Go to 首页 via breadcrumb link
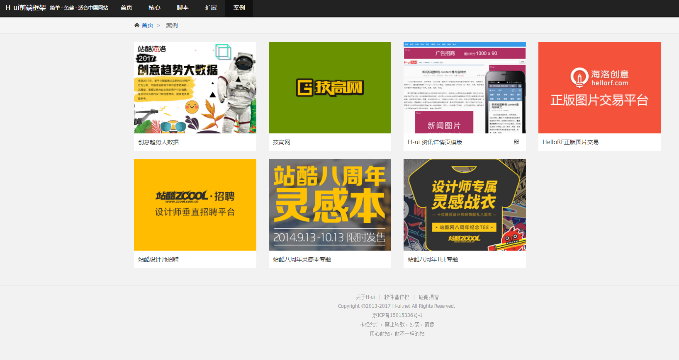This screenshot has width=679, height=360. (147, 25)
